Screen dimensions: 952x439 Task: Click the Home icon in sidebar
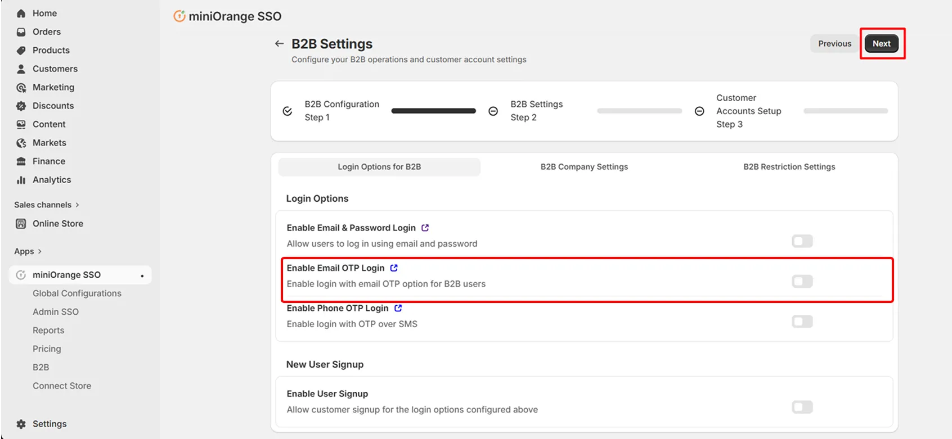(21, 13)
